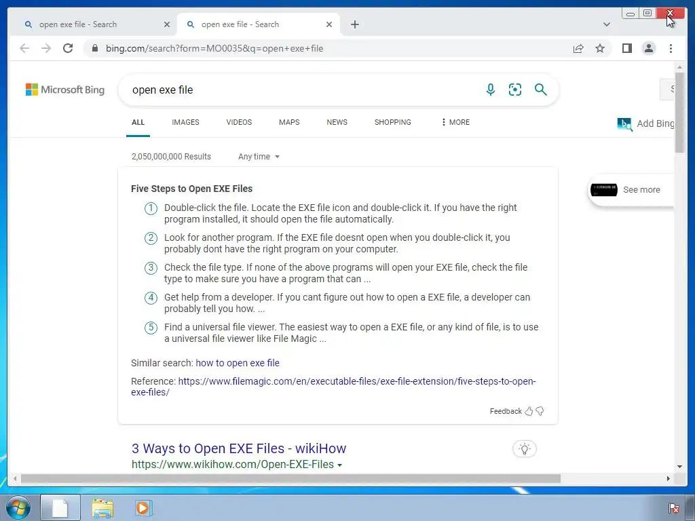Submit search with magnifier icon
Screen dimensions: 695x521
tap(540, 90)
